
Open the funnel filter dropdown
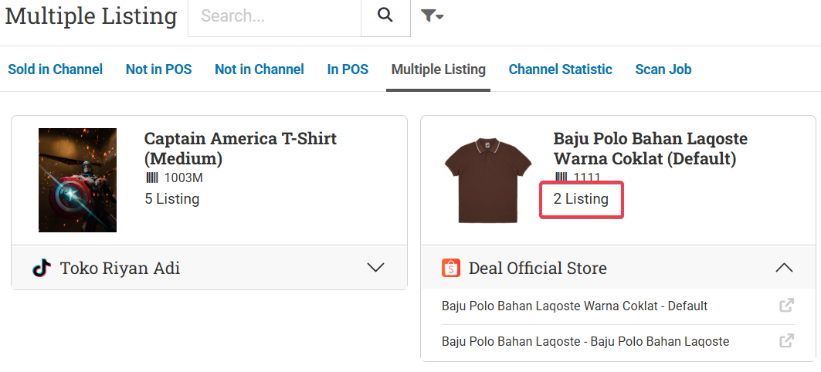(432, 15)
